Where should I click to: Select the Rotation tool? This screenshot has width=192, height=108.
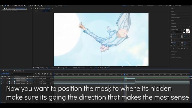click(13, 6)
